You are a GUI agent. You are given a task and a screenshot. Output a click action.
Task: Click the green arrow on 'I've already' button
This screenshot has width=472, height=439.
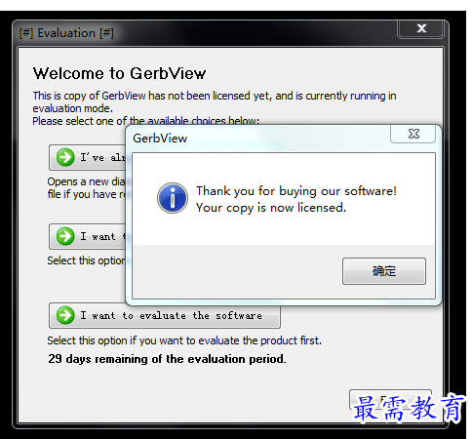65,157
